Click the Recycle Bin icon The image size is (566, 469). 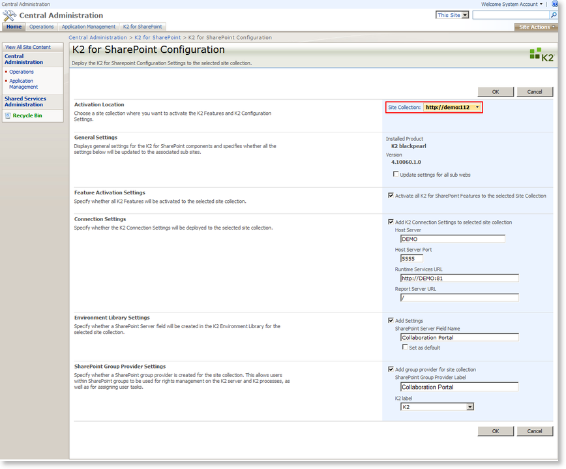(8, 115)
